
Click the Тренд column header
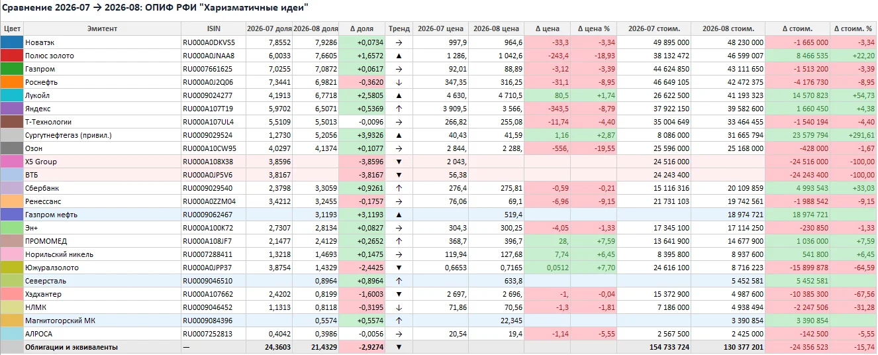click(x=399, y=28)
